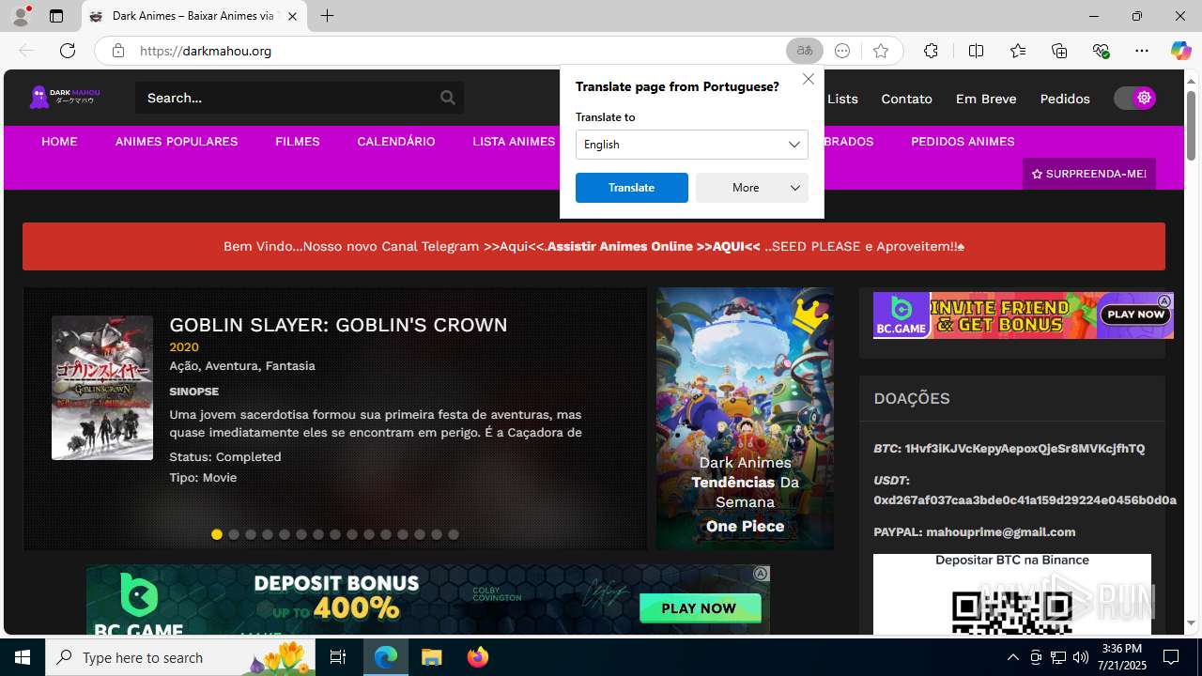Open the Collections icon
Viewport: 1202px width, 676px height.
pyautogui.click(x=1059, y=51)
